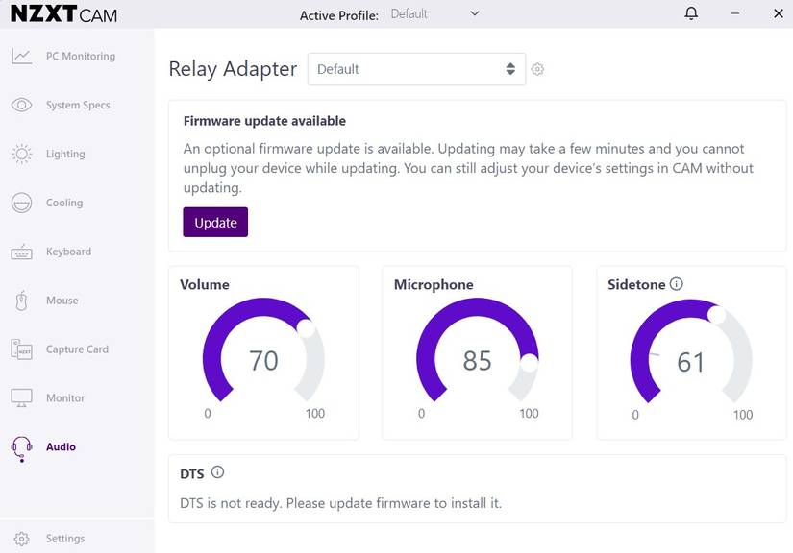Open the notifications bell
793x553 pixels.
coord(690,13)
